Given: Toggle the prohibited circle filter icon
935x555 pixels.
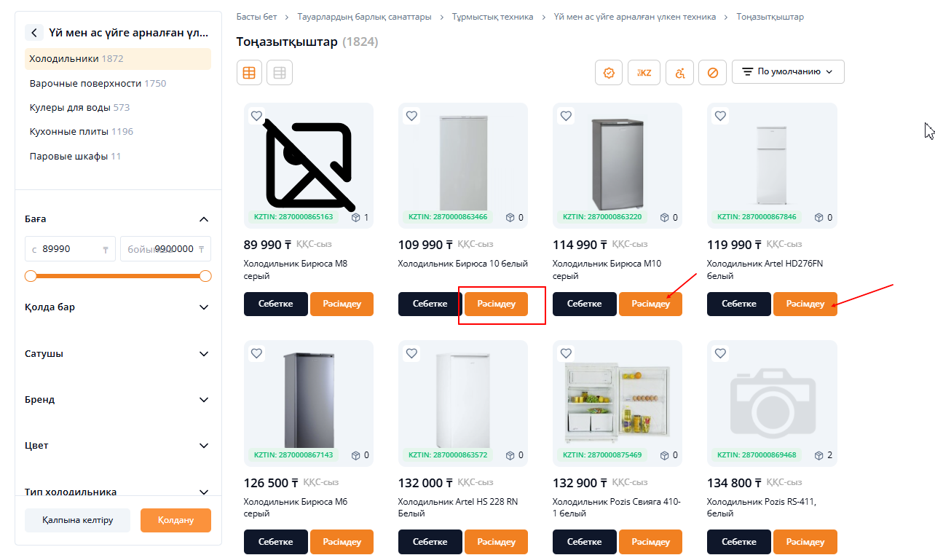Looking at the screenshot, I should [x=713, y=72].
